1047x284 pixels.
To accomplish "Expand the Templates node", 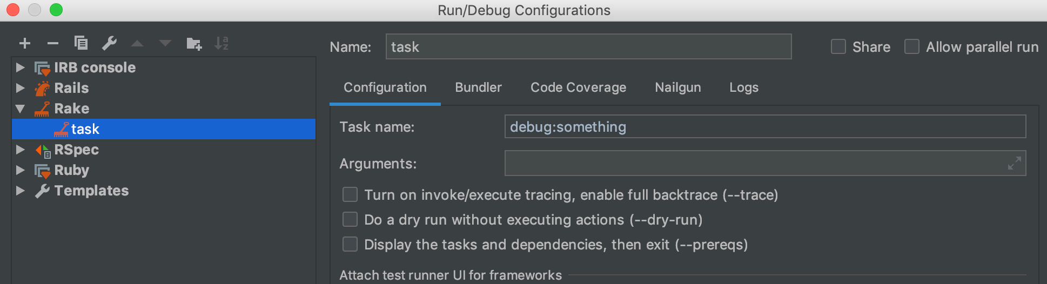I will point(21,191).
